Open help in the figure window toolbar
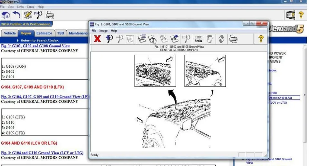 click(261, 39)
